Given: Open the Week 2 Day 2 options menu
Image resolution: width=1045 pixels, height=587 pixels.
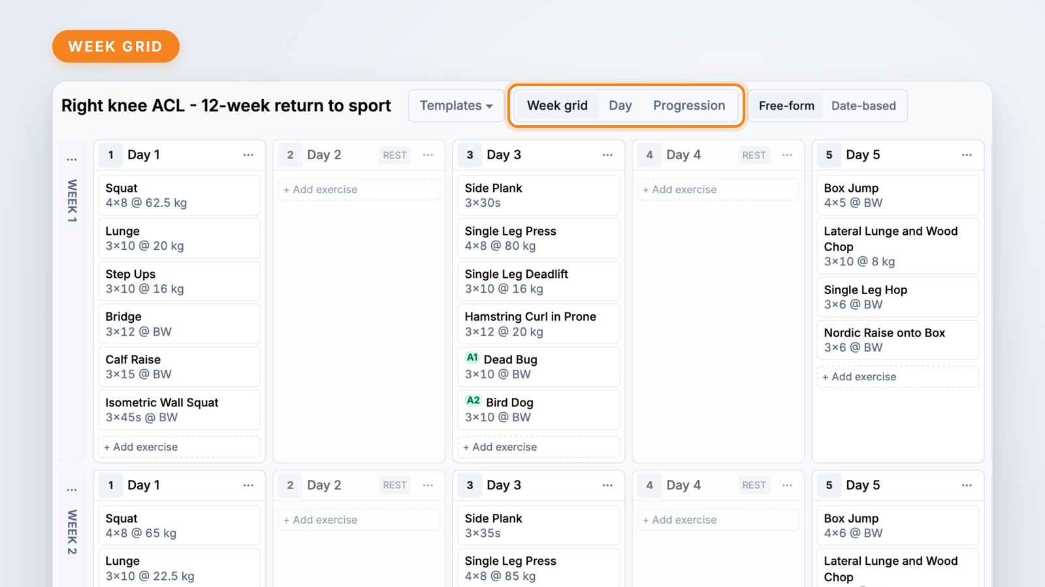Looking at the screenshot, I should click(x=428, y=485).
